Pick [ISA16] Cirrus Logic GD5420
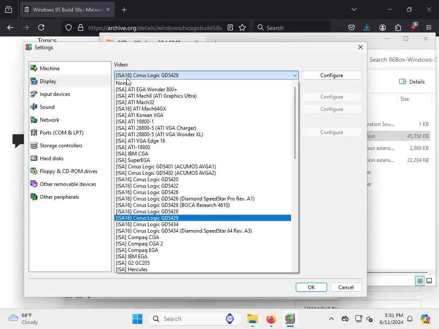The image size is (439, 329). pos(203,179)
